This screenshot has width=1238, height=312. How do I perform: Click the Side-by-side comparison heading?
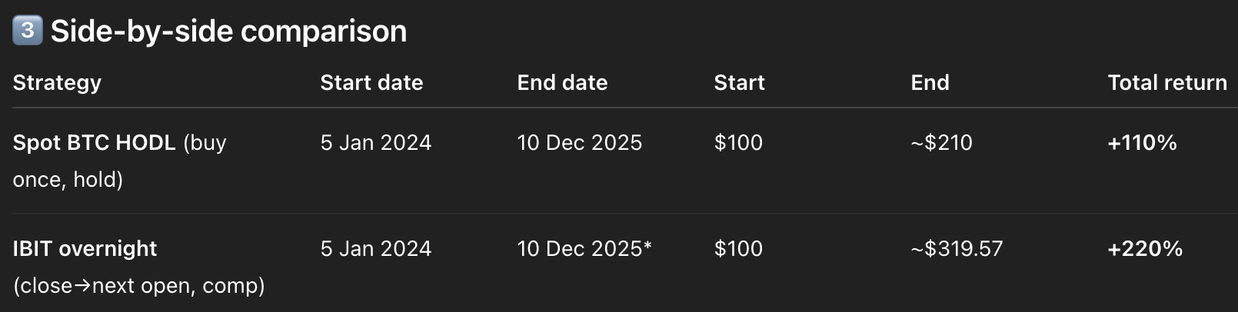228,32
